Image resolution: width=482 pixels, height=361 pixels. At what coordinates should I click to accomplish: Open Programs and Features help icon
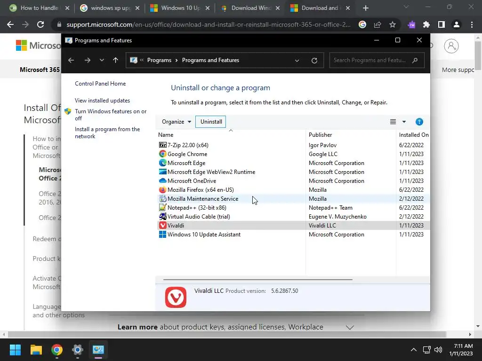coord(419,122)
